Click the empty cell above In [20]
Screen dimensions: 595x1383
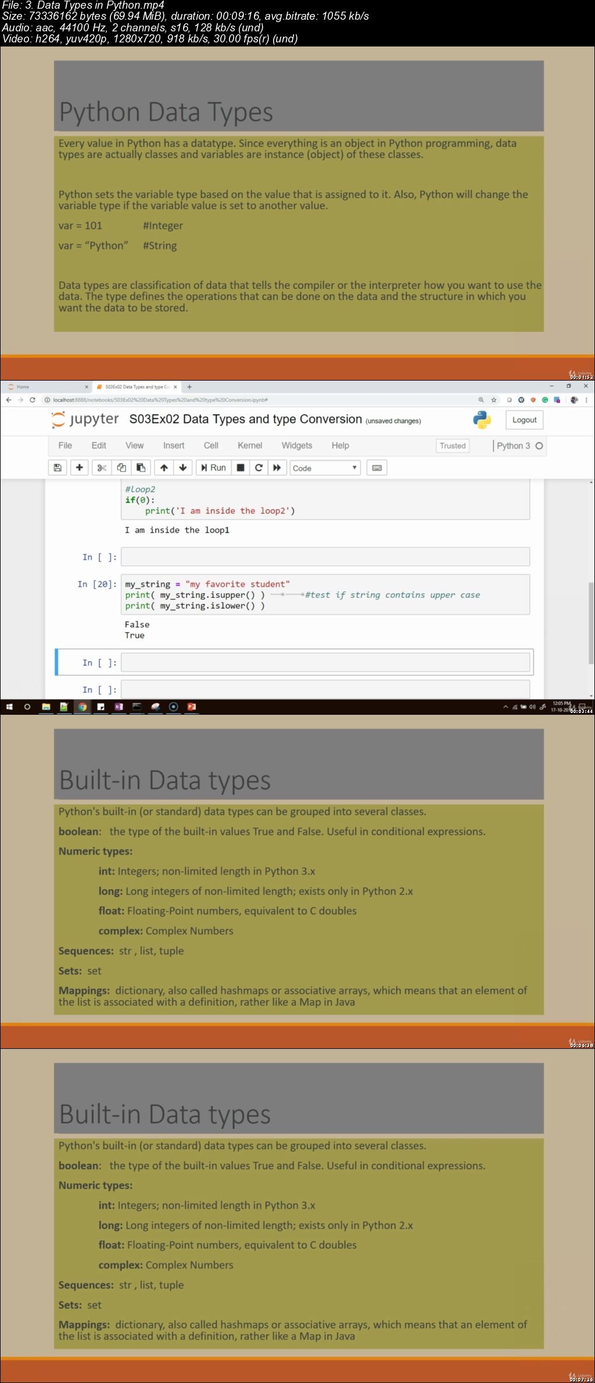tap(325, 557)
